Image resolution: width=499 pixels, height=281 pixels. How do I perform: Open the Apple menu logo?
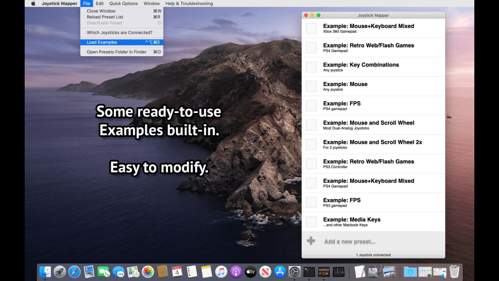[33, 3]
